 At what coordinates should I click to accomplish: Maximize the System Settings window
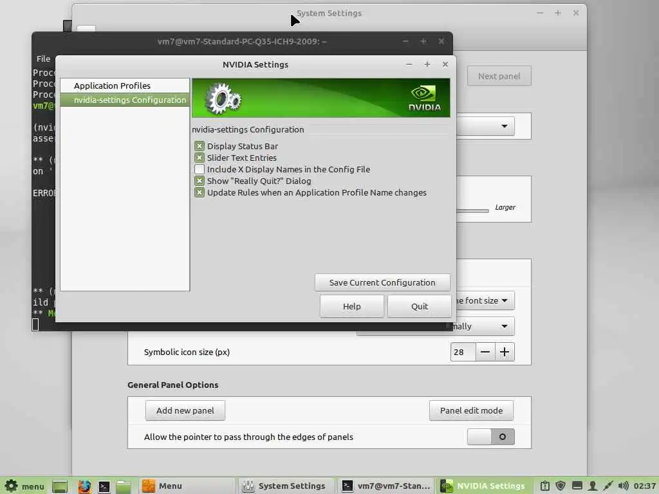click(x=558, y=13)
